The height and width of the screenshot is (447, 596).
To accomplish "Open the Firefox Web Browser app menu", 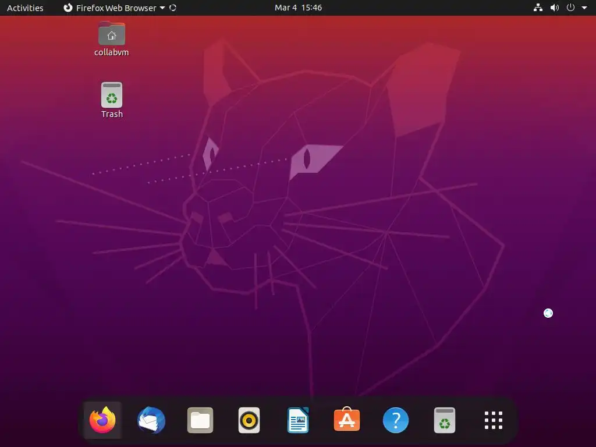I will [x=114, y=8].
